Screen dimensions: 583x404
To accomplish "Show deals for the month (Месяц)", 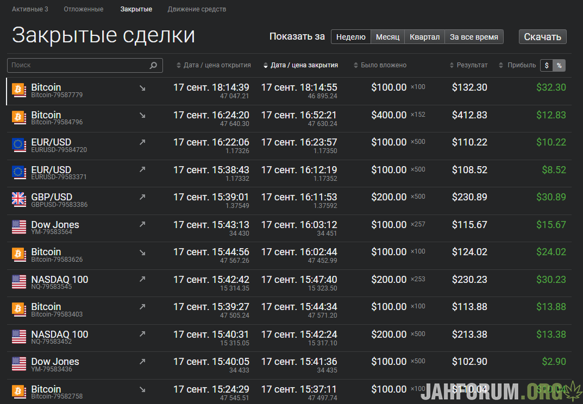I will click(x=387, y=37).
